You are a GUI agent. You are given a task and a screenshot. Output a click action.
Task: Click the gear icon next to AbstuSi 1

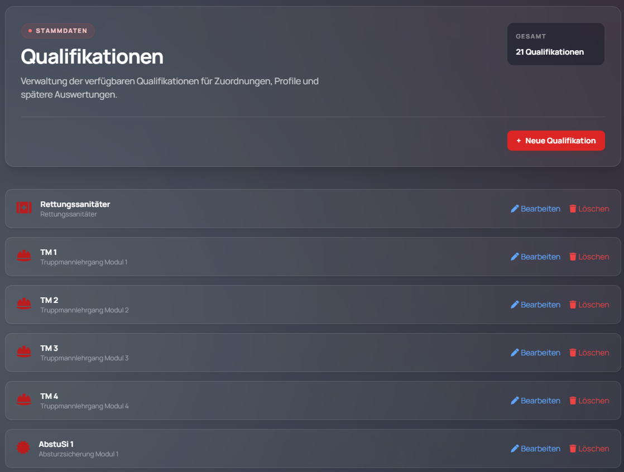[24, 448]
